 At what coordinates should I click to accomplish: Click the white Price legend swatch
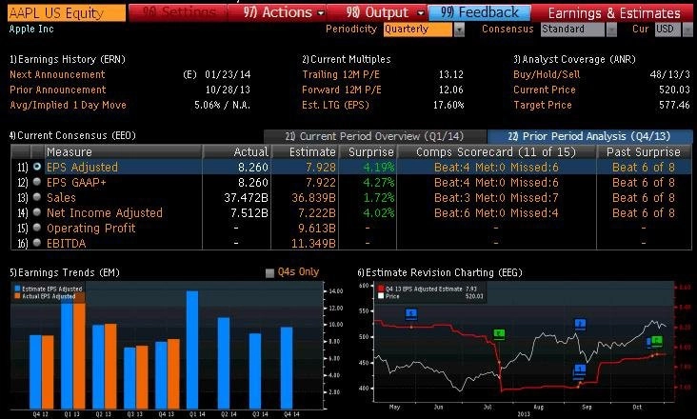click(x=381, y=296)
